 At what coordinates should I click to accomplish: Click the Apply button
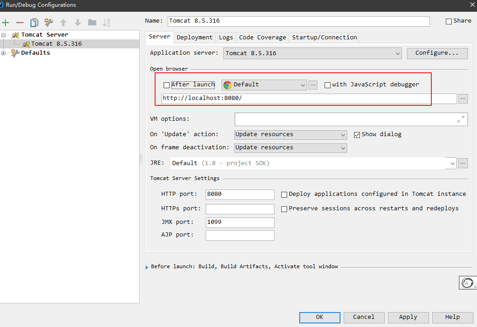(408, 317)
